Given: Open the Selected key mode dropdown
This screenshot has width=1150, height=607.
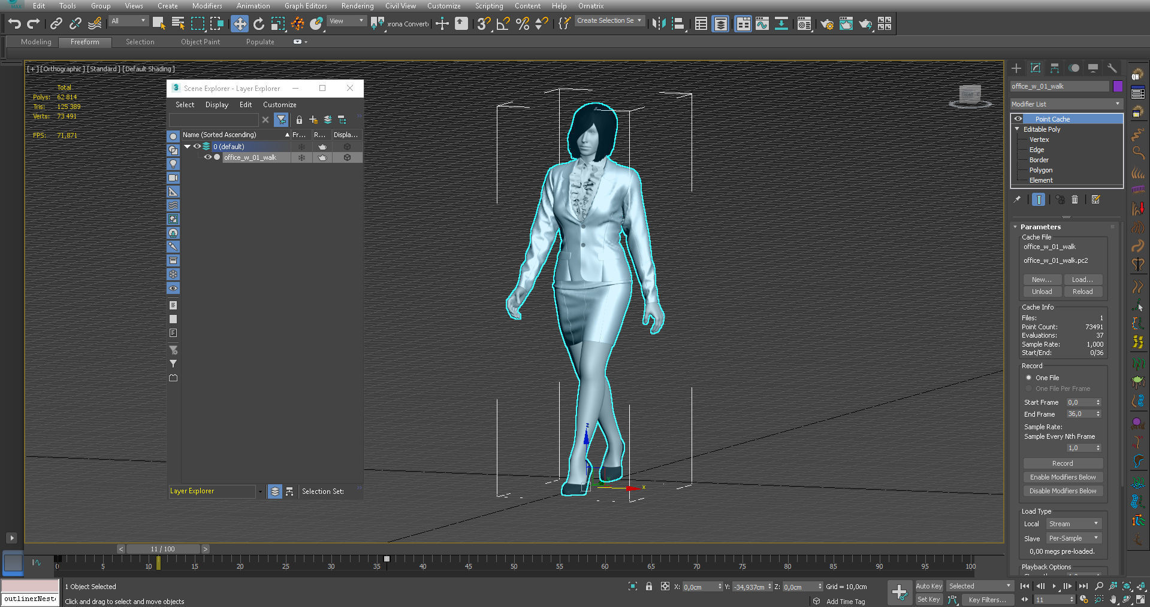Looking at the screenshot, I should [x=980, y=586].
